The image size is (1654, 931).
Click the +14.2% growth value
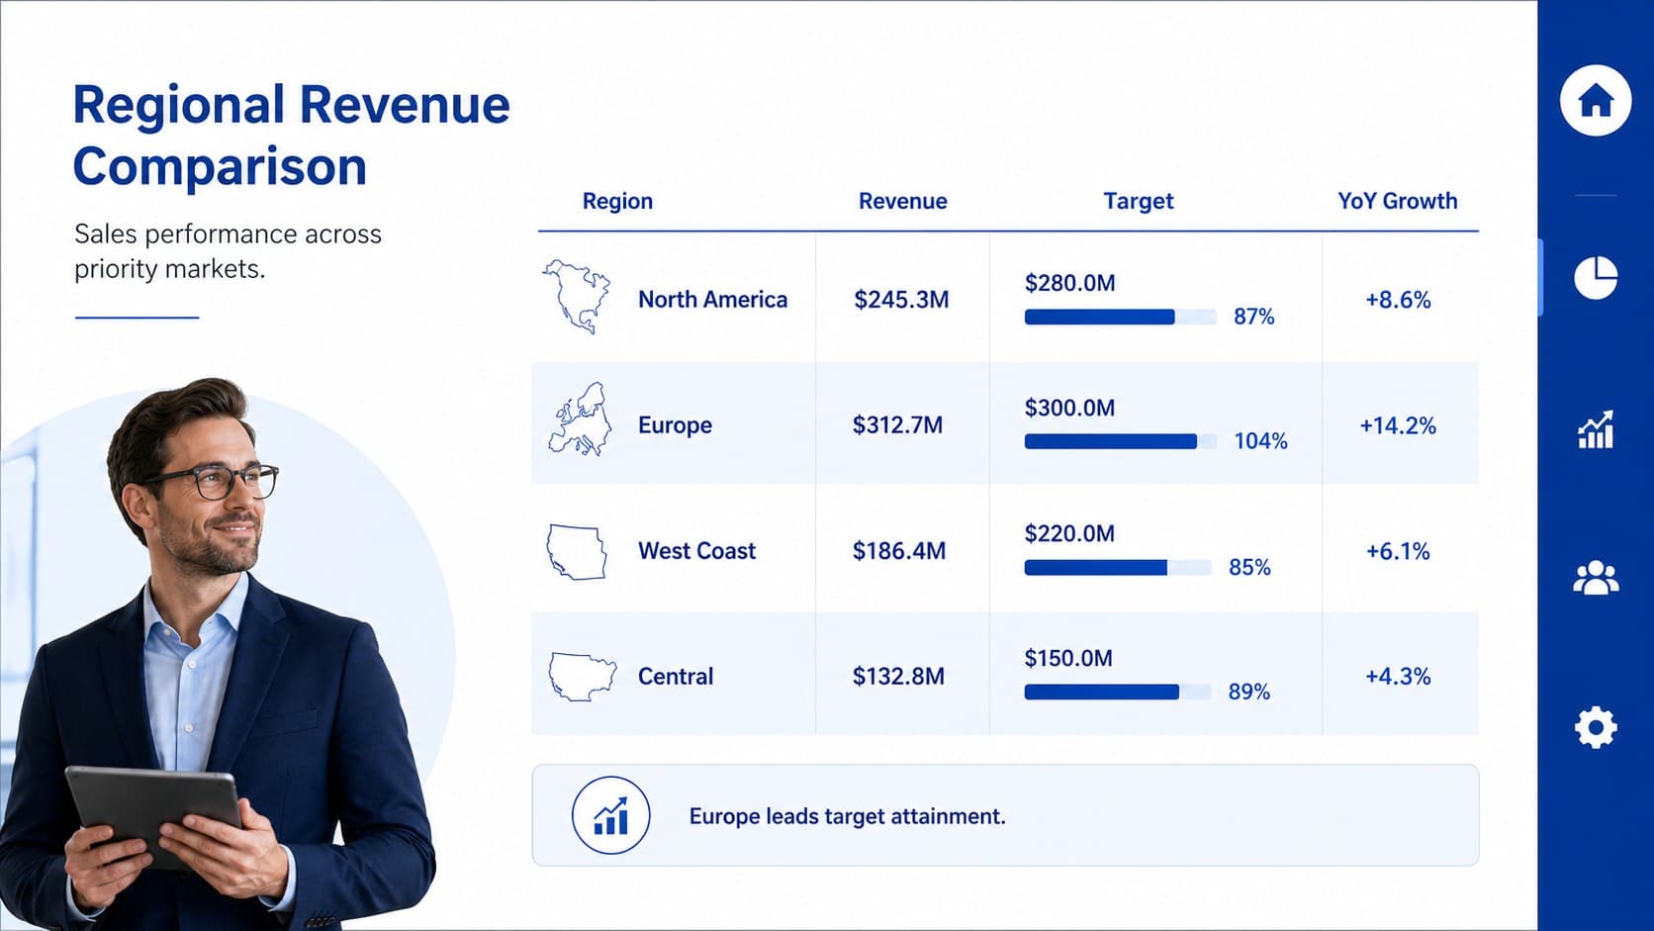point(1397,425)
